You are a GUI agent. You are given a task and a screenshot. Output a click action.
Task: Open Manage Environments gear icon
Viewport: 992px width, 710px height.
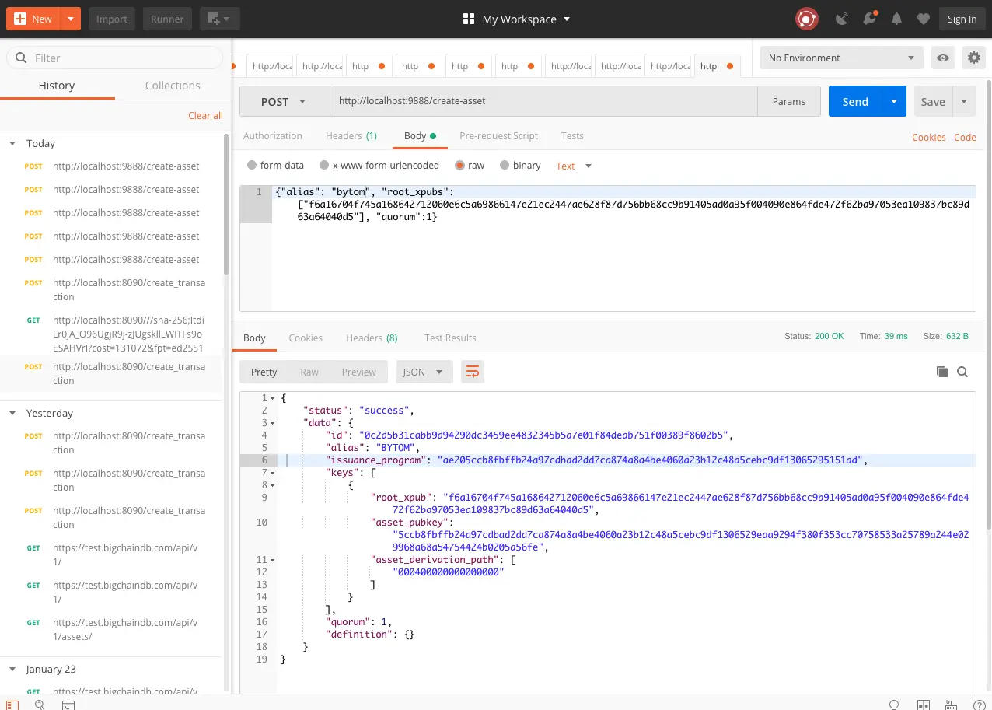point(973,58)
